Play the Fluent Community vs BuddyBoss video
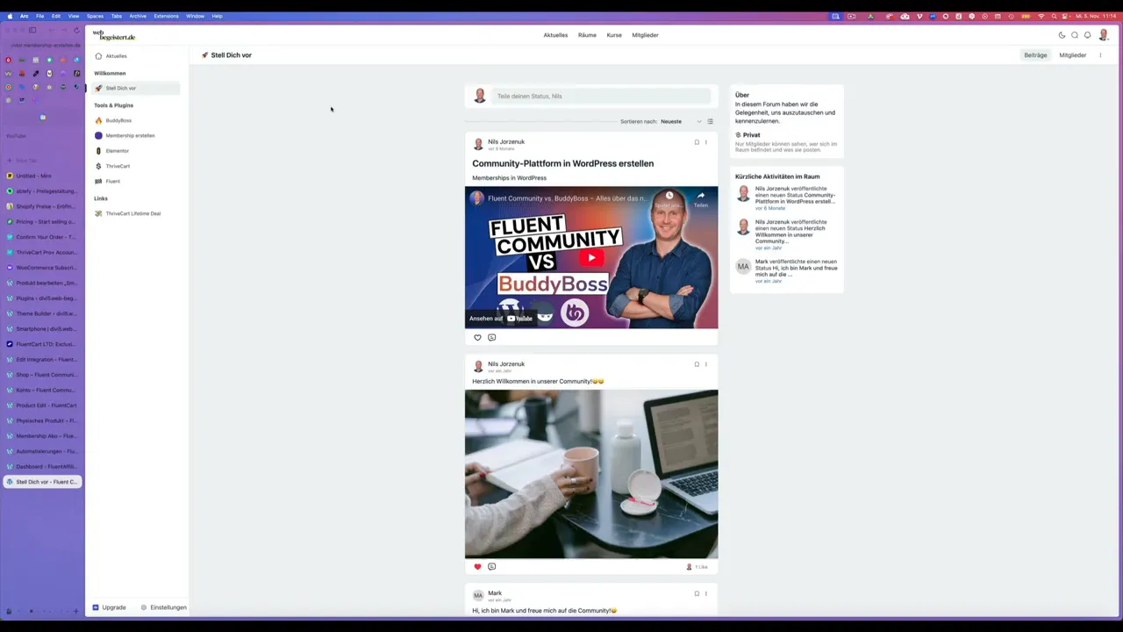This screenshot has height=632, width=1123. click(591, 257)
